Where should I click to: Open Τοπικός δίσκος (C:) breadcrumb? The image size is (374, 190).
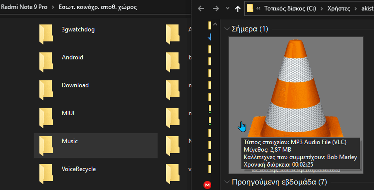pyautogui.click(x=290, y=8)
